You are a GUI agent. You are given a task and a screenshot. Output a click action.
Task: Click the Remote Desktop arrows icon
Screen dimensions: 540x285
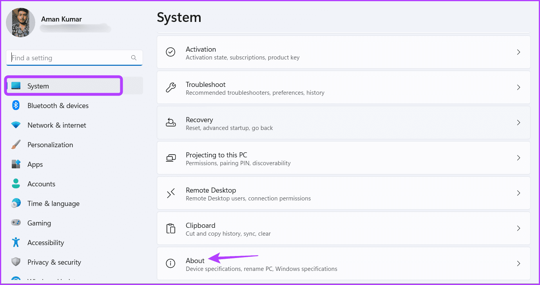[x=170, y=193]
